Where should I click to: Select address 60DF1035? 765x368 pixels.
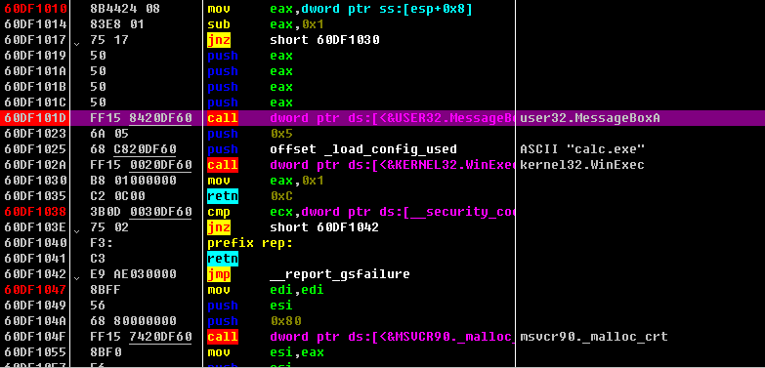coord(35,196)
